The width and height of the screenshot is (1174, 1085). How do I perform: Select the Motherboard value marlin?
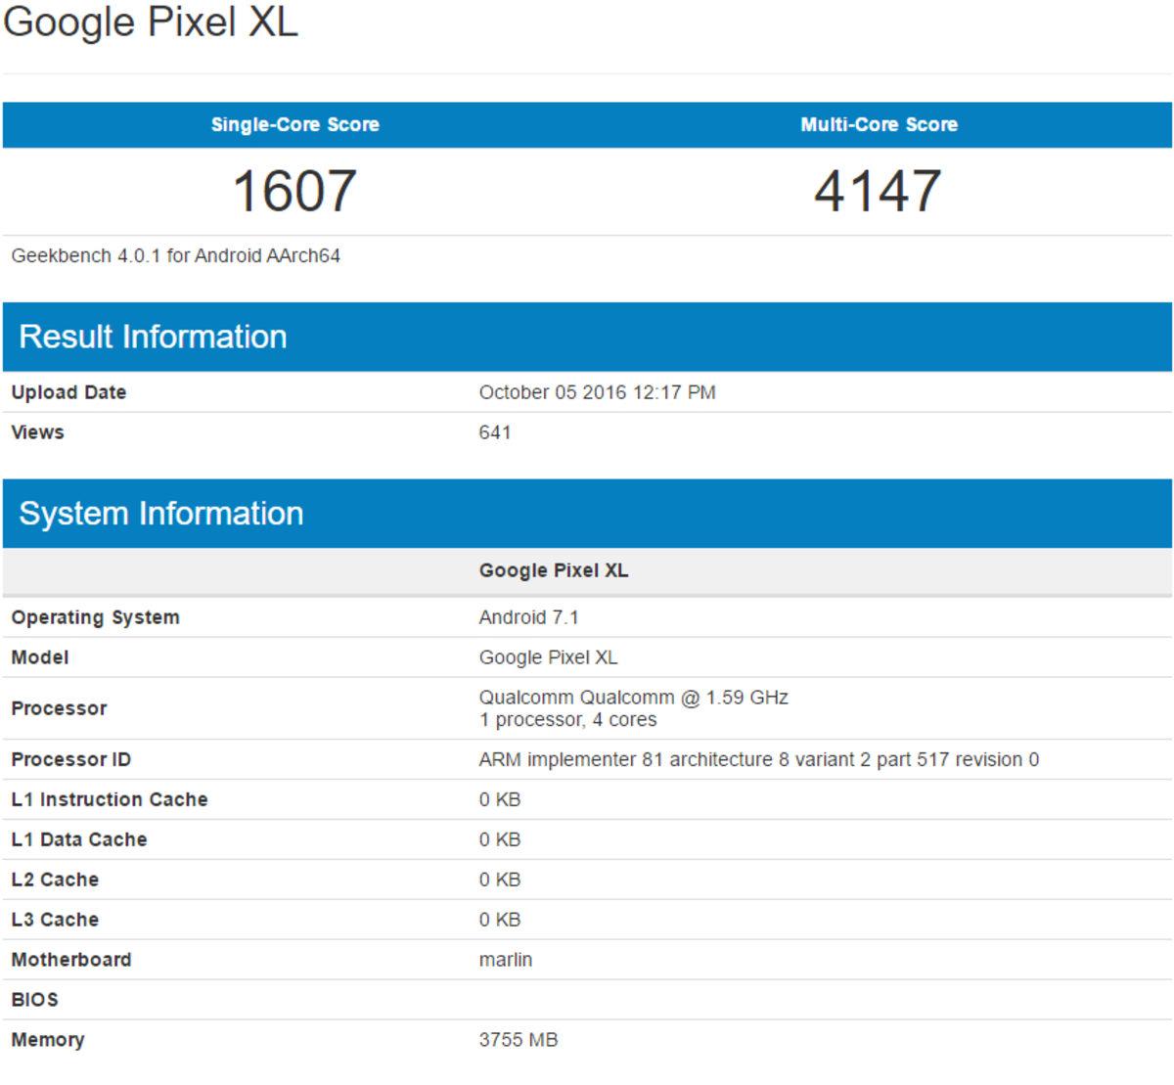(504, 959)
